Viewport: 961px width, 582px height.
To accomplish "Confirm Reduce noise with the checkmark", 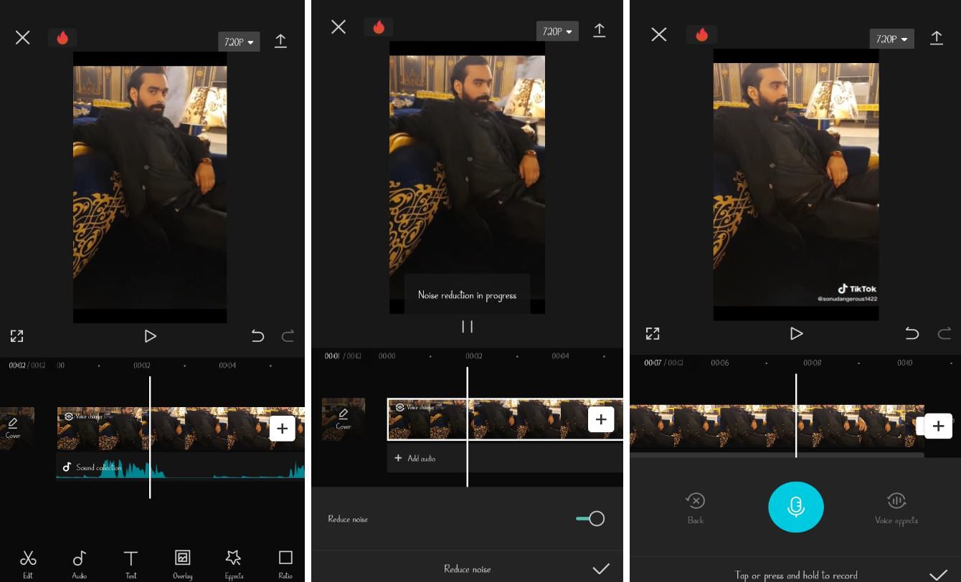I will 601,569.
